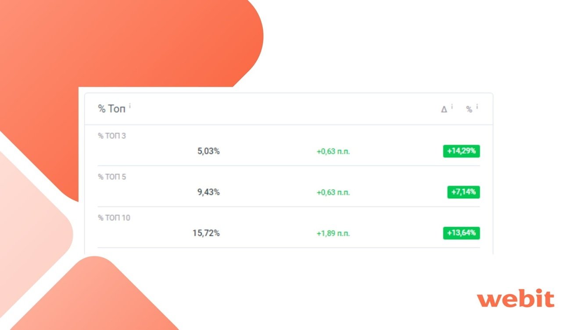The width and height of the screenshot is (588, 330).
Task: Select the % ТОП 3 row label
Action: pyautogui.click(x=112, y=136)
